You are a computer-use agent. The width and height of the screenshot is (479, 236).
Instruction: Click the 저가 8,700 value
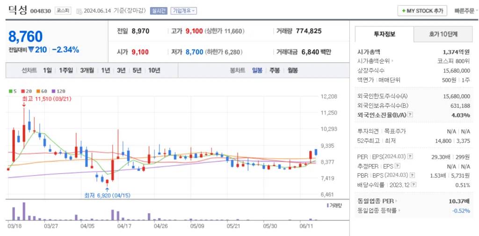(x=194, y=52)
